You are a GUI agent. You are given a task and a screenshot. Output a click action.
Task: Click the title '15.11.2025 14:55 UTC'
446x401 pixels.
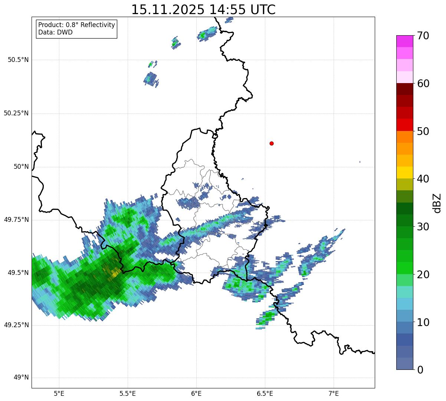(x=203, y=10)
